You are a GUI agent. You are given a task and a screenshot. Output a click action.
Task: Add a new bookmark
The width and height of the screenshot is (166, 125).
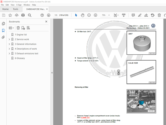click(x=23, y=28)
